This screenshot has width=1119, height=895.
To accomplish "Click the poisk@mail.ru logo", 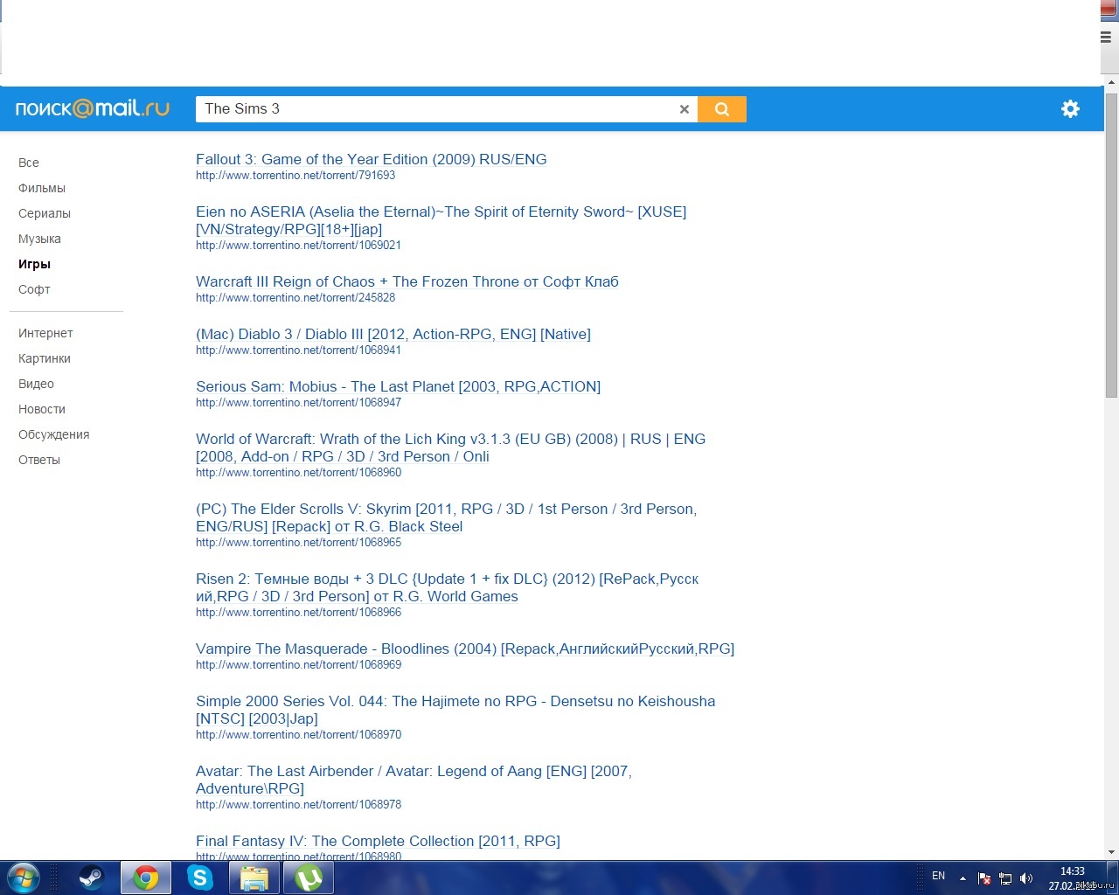I will coord(92,108).
